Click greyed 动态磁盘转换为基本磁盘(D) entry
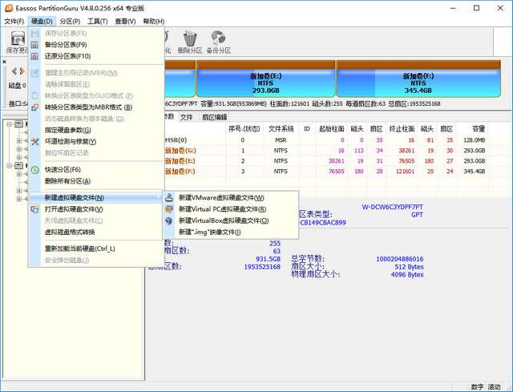Image resolution: width=513 pixels, height=392 pixels. tap(84, 119)
